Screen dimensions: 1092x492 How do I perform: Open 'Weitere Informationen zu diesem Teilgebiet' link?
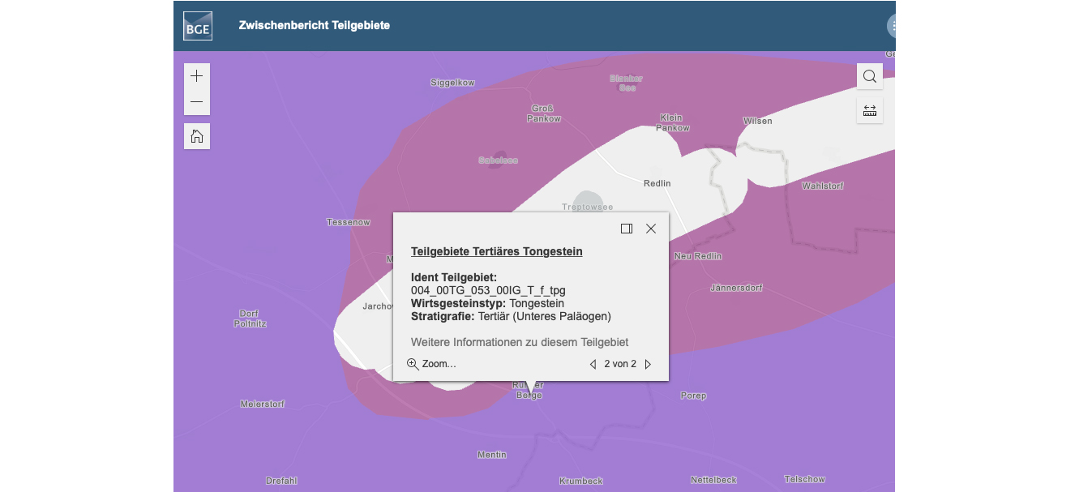coord(519,342)
